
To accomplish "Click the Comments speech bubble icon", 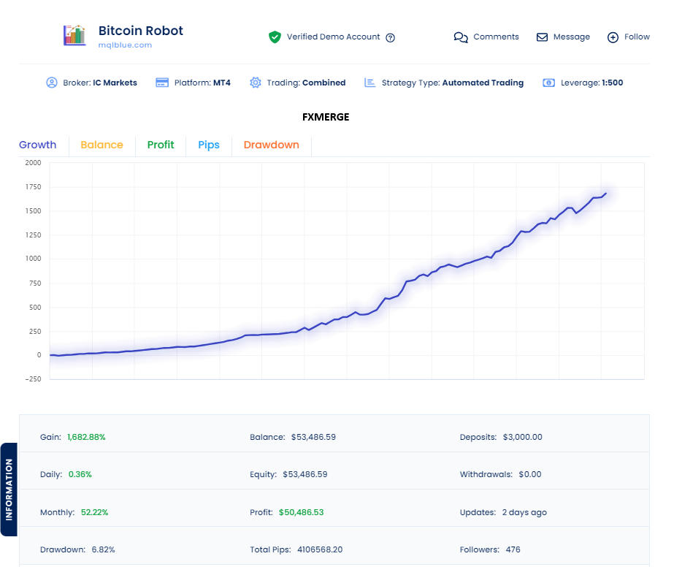I will point(461,37).
